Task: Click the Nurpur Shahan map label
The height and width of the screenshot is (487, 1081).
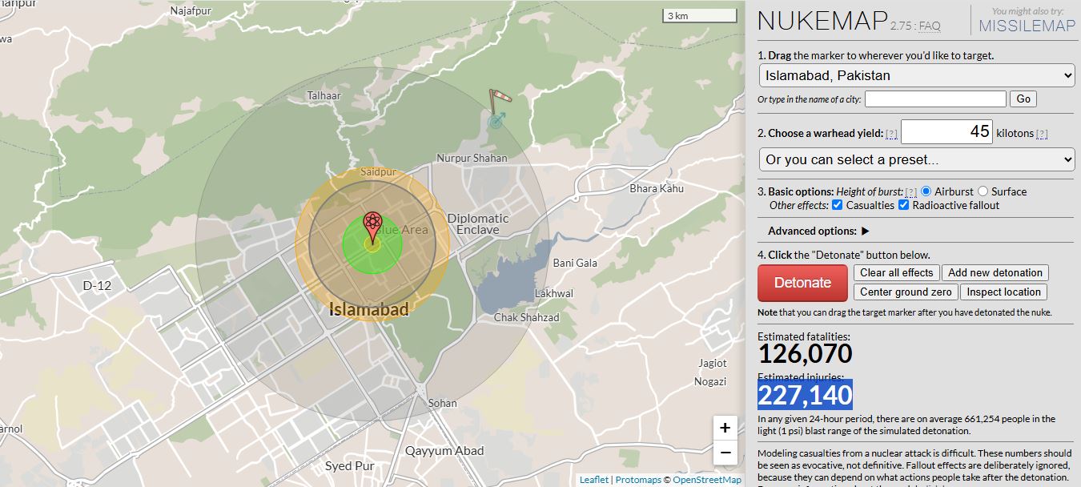Action: pyautogui.click(x=472, y=158)
